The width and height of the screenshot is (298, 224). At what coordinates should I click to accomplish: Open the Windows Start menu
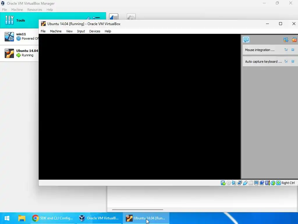pyautogui.click(x=7, y=218)
